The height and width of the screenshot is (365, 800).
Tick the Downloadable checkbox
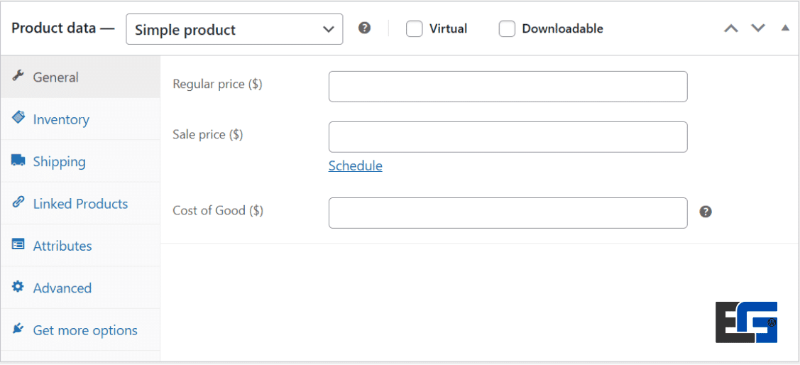tap(507, 29)
